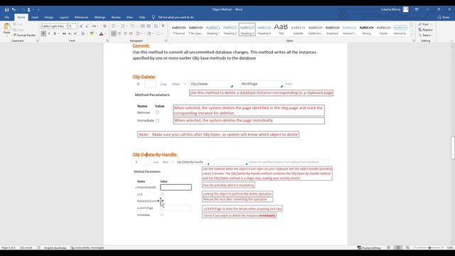Apply the Heading 1 style
Image resolution: width=455 pixels, height=256 pixels.
pyautogui.click(x=213, y=30)
